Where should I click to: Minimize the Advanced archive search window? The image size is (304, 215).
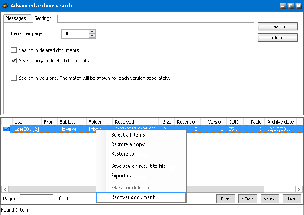283,6
